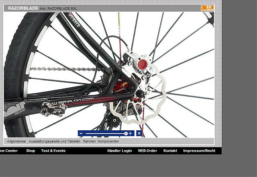257x177 pixels.
Task: Open Impressum/Recht link
Action: (x=199, y=151)
